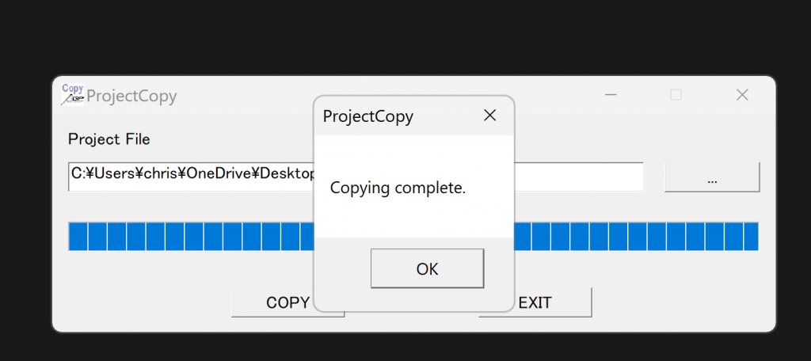Click the last block of the progress bar
811x361 pixels.
click(749, 236)
